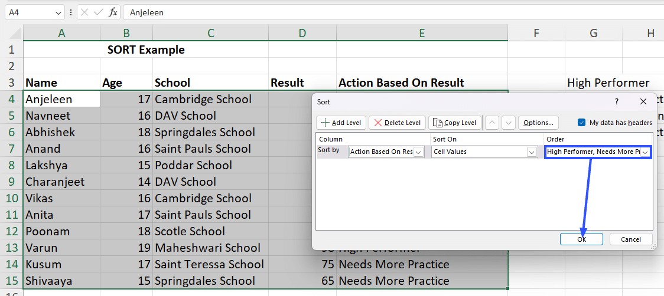Click Needs More Practice in row 14
This screenshot has width=664, height=296.
coord(422,264)
